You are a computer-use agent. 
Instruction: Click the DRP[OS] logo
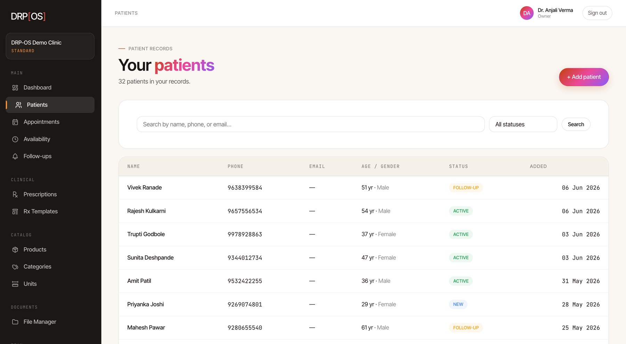[x=28, y=16]
